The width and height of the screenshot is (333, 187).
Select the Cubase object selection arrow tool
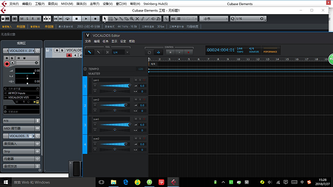pos(105,19)
